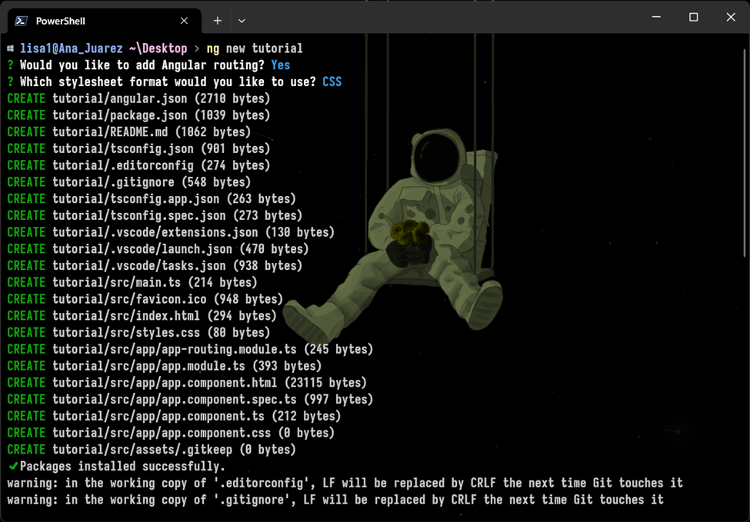Click the '.editorconfig' CRLF warning line
The width and height of the screenshot is (750, 522).
coord(345,484)
